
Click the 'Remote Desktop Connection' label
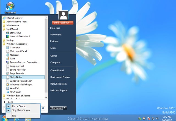(24, 62)
